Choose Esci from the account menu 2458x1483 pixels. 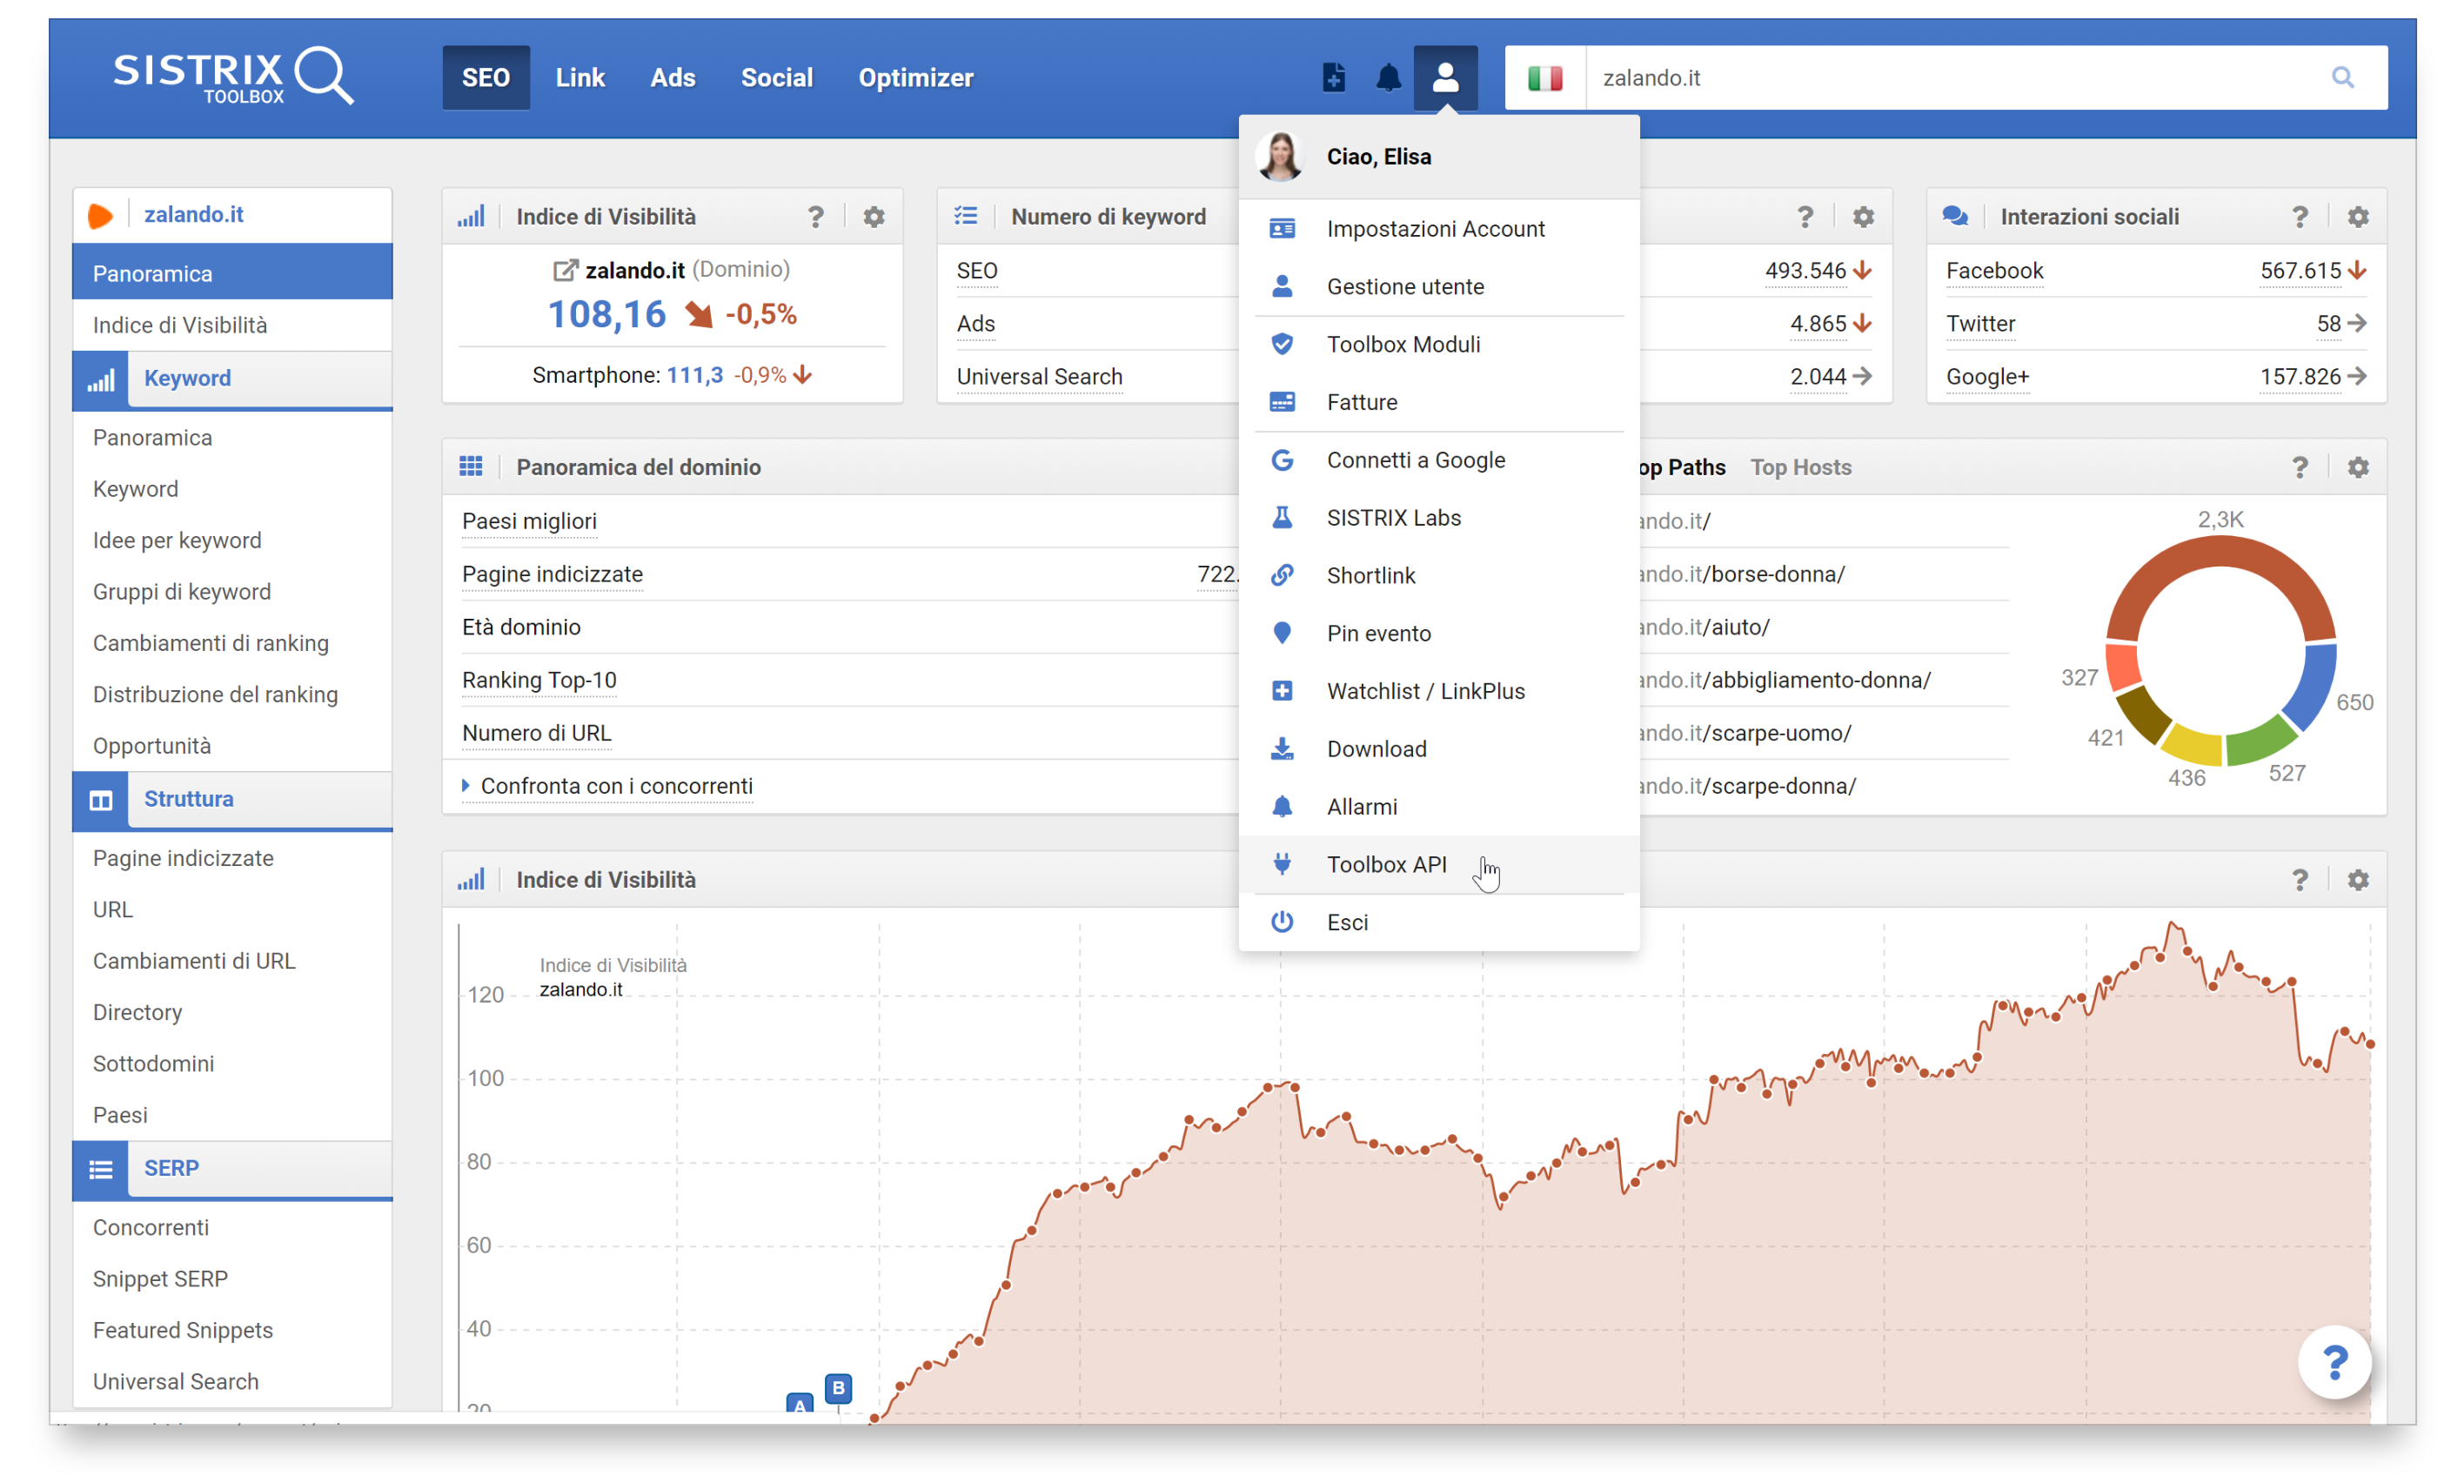(x=1347, y=923)
